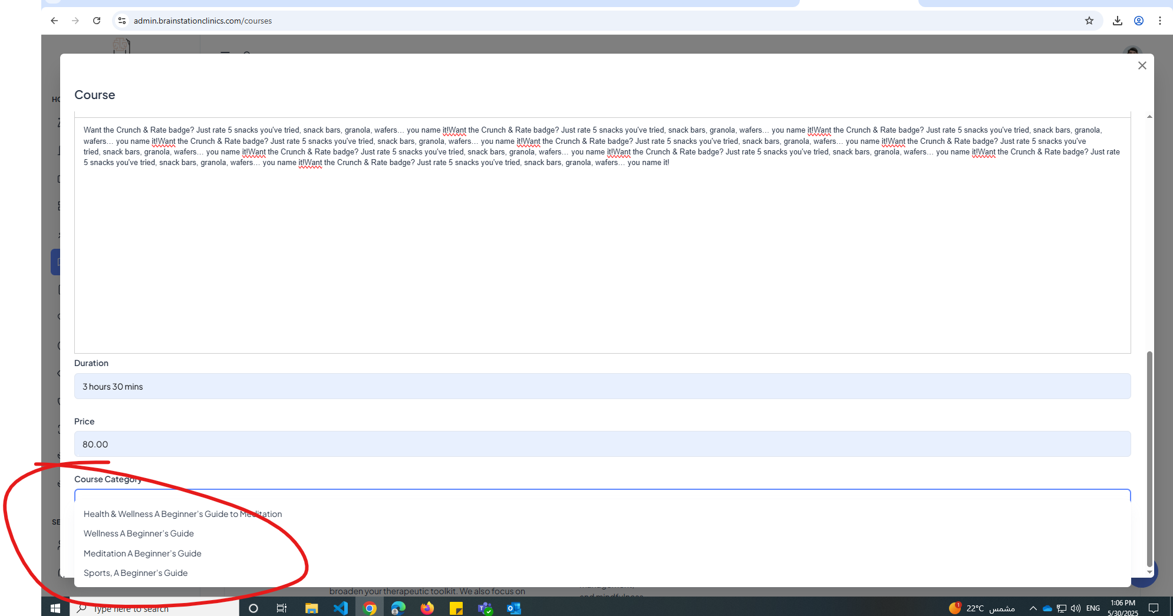Bookmark this page with the star icon
The image size is (1173, 616).
point(1089,21)
